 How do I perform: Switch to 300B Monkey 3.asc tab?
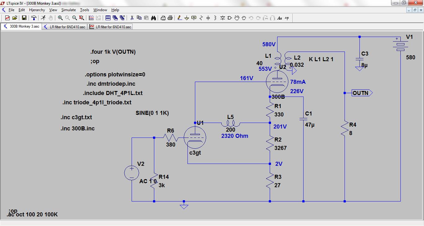(21, 27)
